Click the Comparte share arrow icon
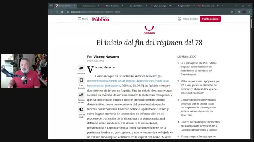Image resolution: width=254 pixels, height=142 pixels. pyautogui.click(x=81, y=68)
